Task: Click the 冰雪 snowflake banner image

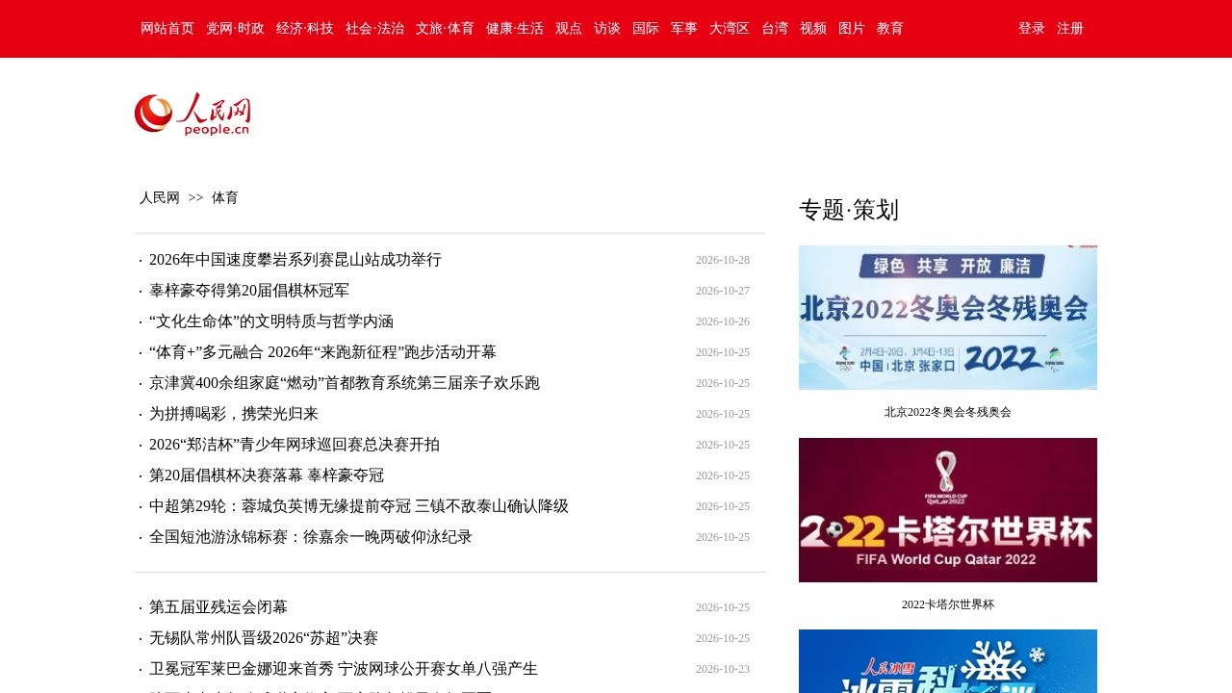Action: 948,662
